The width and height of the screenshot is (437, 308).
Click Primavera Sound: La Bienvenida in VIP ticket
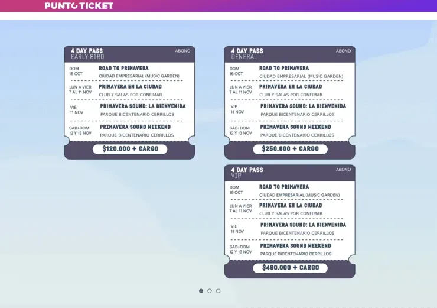303,225
